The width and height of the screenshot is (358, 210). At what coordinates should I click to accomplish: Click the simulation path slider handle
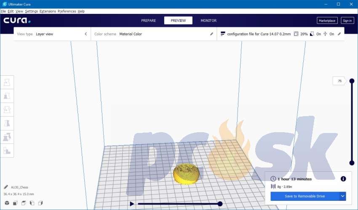coord(220,204)
